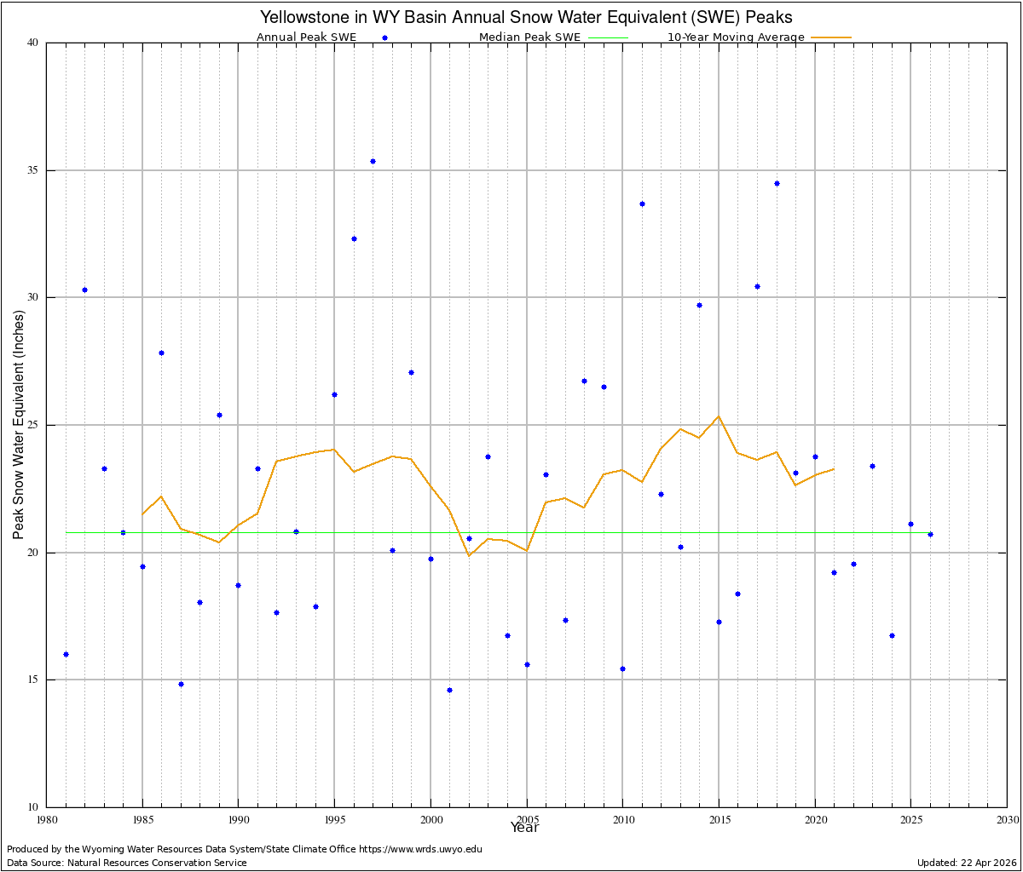Click the 2000 tick label on x-axis
This screenshot has width=1023, height=872.
[431, 820]
